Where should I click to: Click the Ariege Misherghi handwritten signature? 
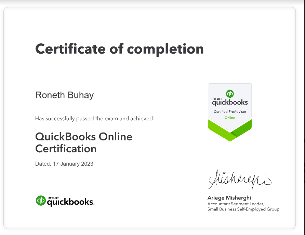pos(240,180)
